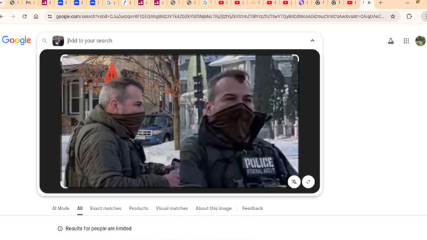427x240 pixels.
Task: Go back using the browser back arrow
Action: (x=2, y=17)
